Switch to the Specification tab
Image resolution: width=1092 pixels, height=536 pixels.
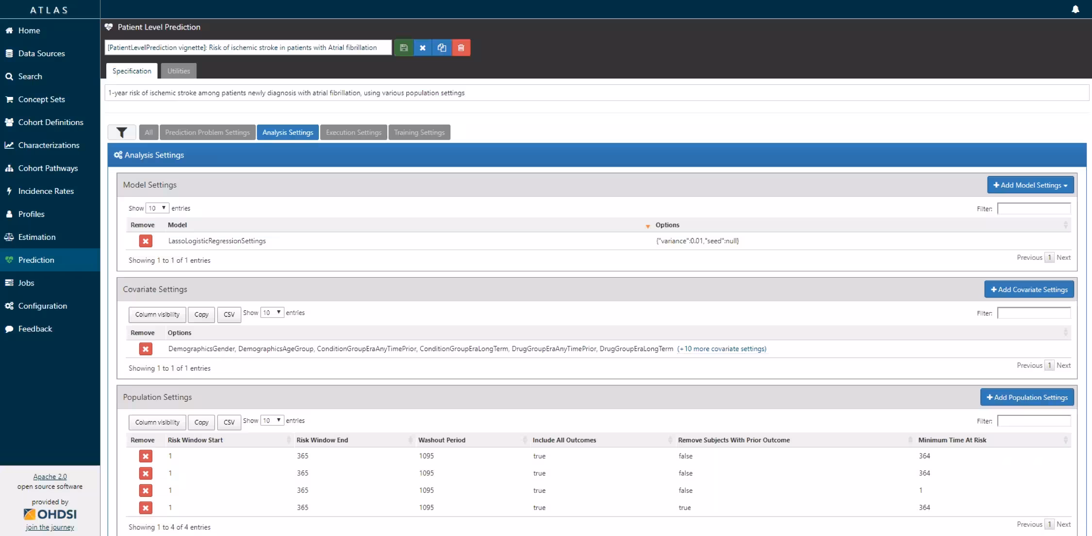132,71
